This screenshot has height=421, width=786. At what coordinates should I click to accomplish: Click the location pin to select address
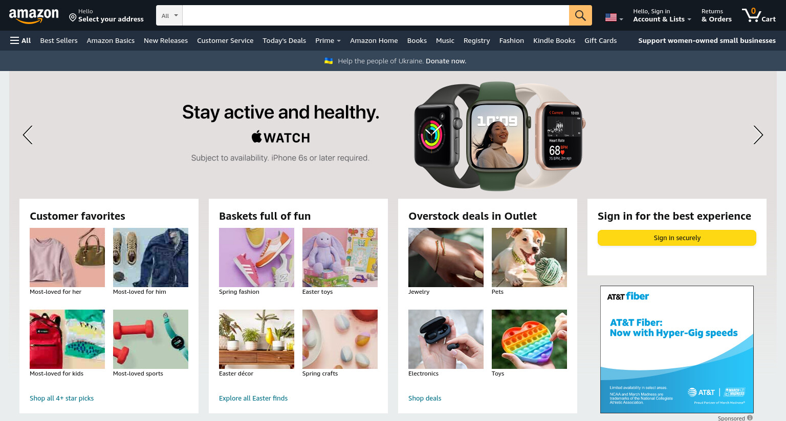pyautogui.click(x=73, y=17)
